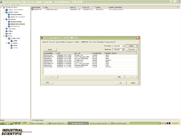The width and height of the screenshot is (182, 137).
Task: Sort by the Gas Type column header
Action: tap(83, 53)
